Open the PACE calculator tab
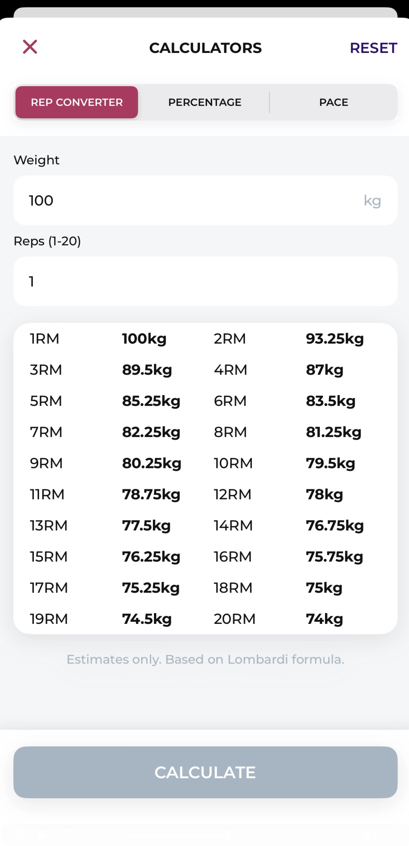409x846 pixels. point(334,102)
